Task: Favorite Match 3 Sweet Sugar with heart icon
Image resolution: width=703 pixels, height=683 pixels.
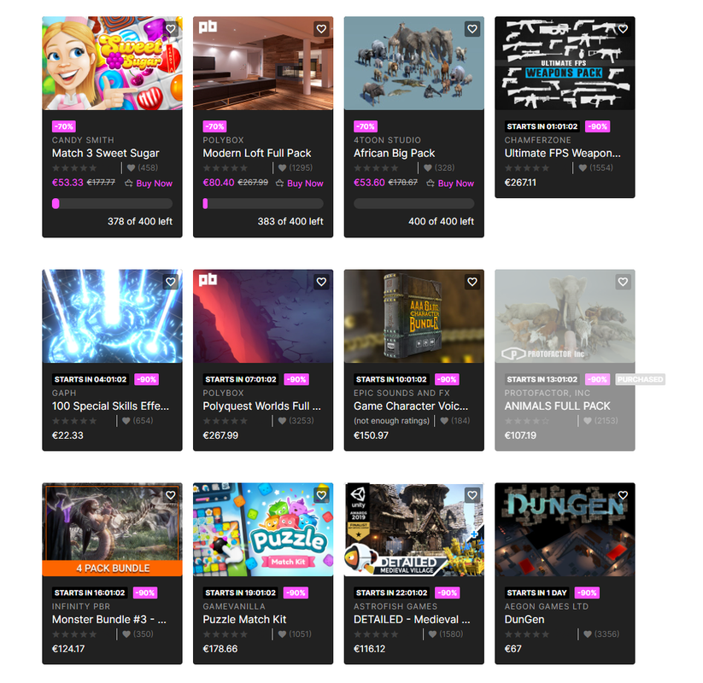Action: [x=170, y=29]
